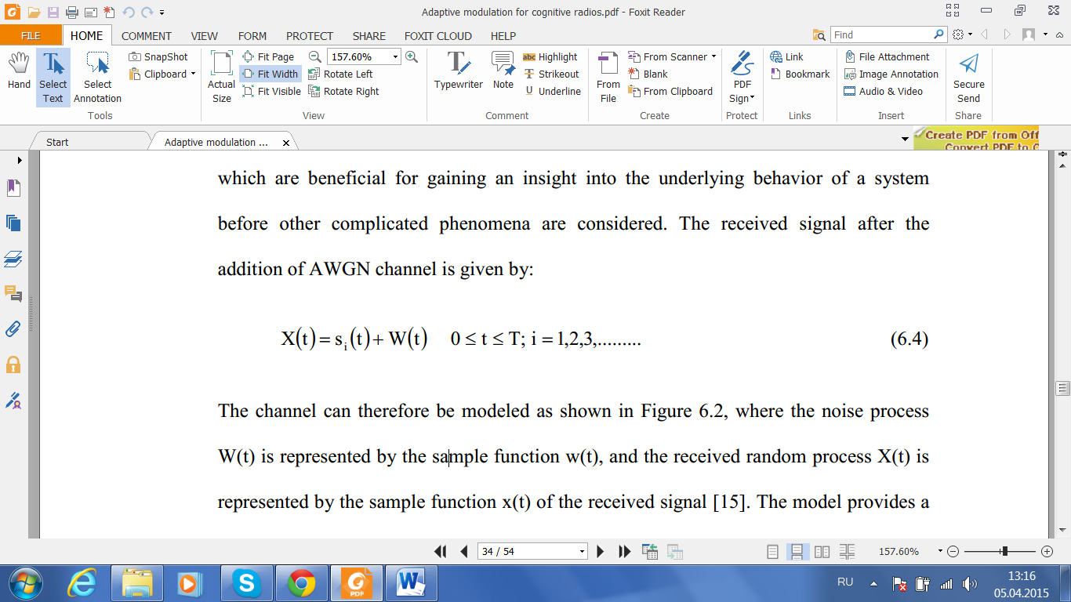This screenshot has width=1071, height=602.
Task: Toggle Fit Width view mode
Action: pos(270,74)
